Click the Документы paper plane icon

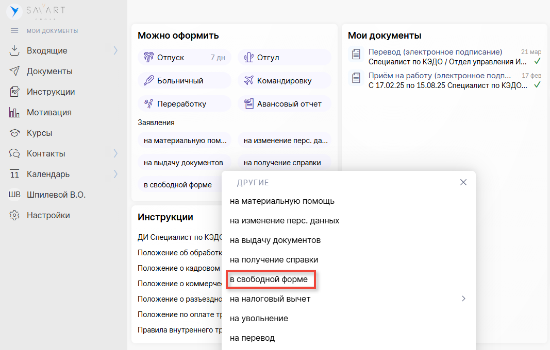[x=14, y=71]
